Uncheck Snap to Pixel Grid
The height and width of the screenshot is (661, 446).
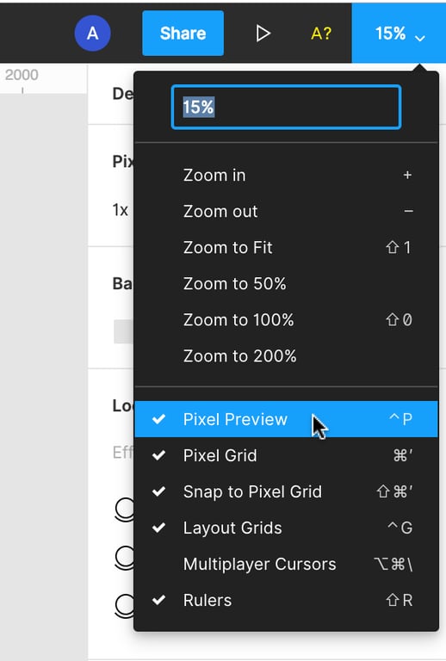(x=286, y=491)
